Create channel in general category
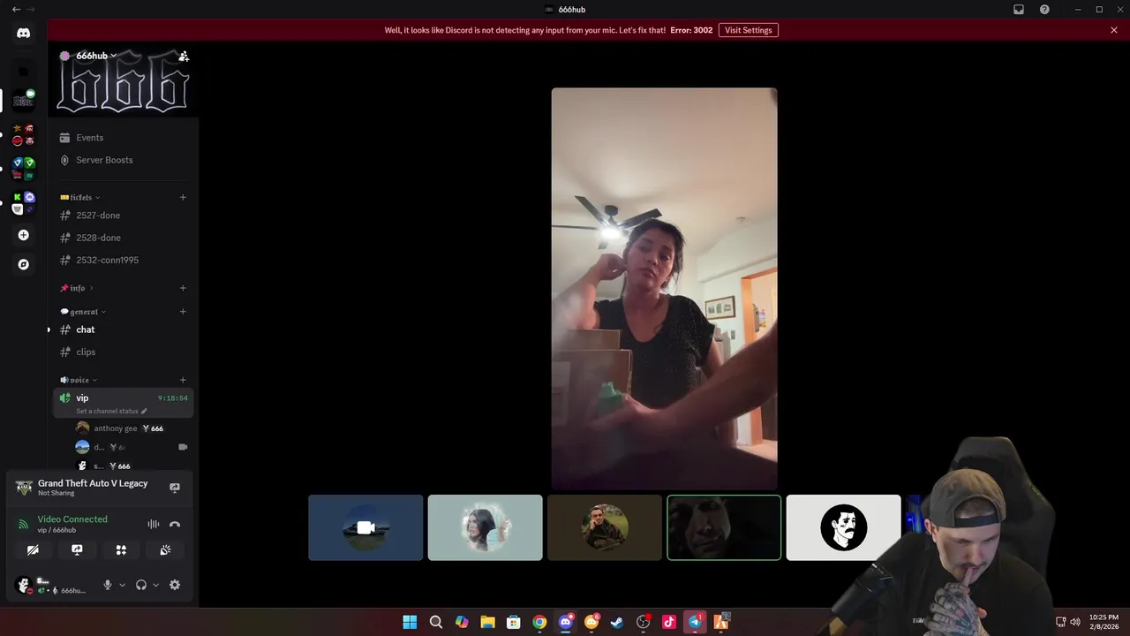 coord(183,311)
